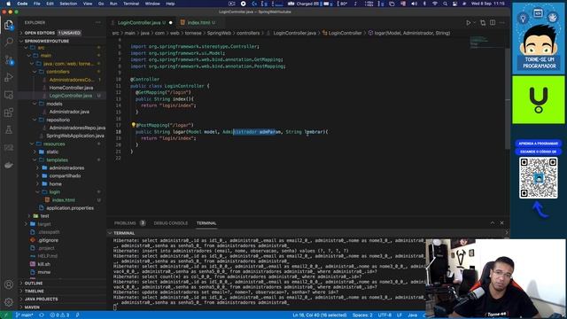The image size is (567, 319).
Task: Open the Docker view in activity bar
Action: click(9, 165)
